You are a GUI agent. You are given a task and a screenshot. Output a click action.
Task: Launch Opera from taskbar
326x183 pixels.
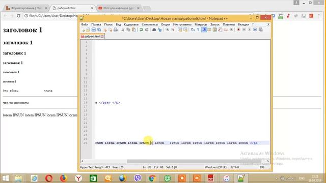(49, 178)
